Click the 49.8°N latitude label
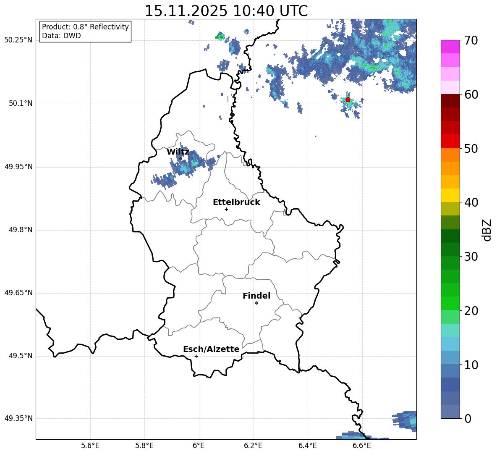Screen dimensions: 497x454 tap(21, 230)
